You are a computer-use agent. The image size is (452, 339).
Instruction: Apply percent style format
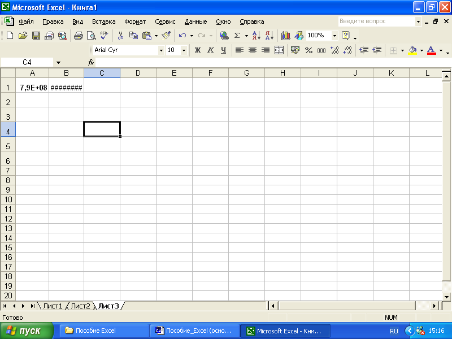click(308, 50)
